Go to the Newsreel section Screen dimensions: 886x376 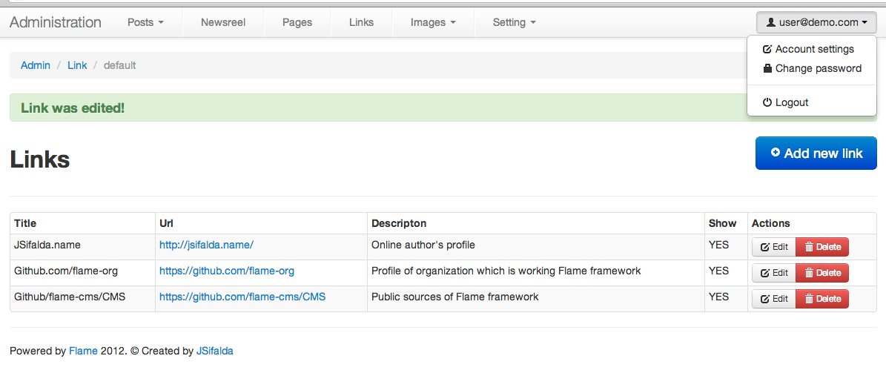(x=223, y=22)
